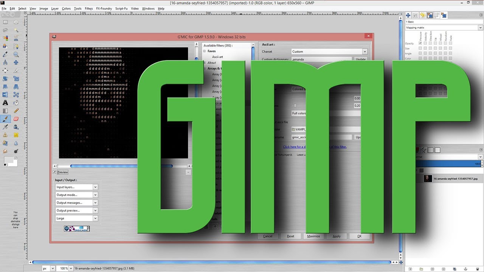Select the Fuzzy Select wand tool
This screenshot has height=272, width=484.
[x=16, y=30]
